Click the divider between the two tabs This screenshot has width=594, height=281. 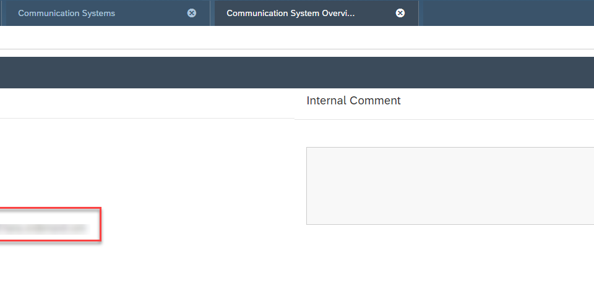tap(212, 13)
